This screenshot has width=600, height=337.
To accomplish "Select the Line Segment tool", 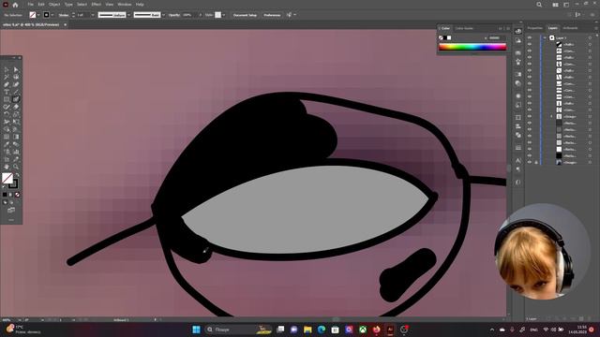I will click(16, 92).
